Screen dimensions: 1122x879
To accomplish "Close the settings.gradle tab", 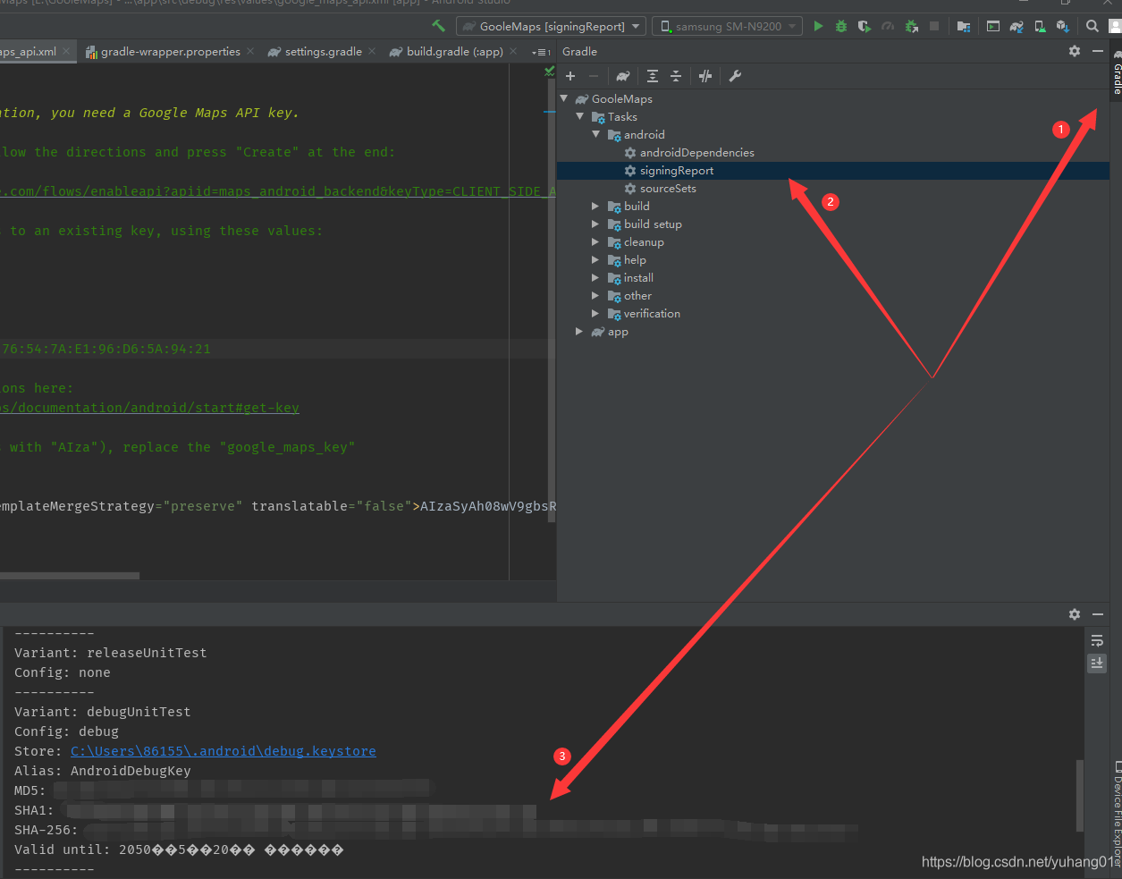I will pyautogui.click(x=372, y=52).
